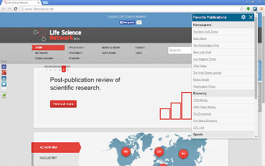
Task: Open the EVENTS menu item
Action: click(x=140, y=48)
